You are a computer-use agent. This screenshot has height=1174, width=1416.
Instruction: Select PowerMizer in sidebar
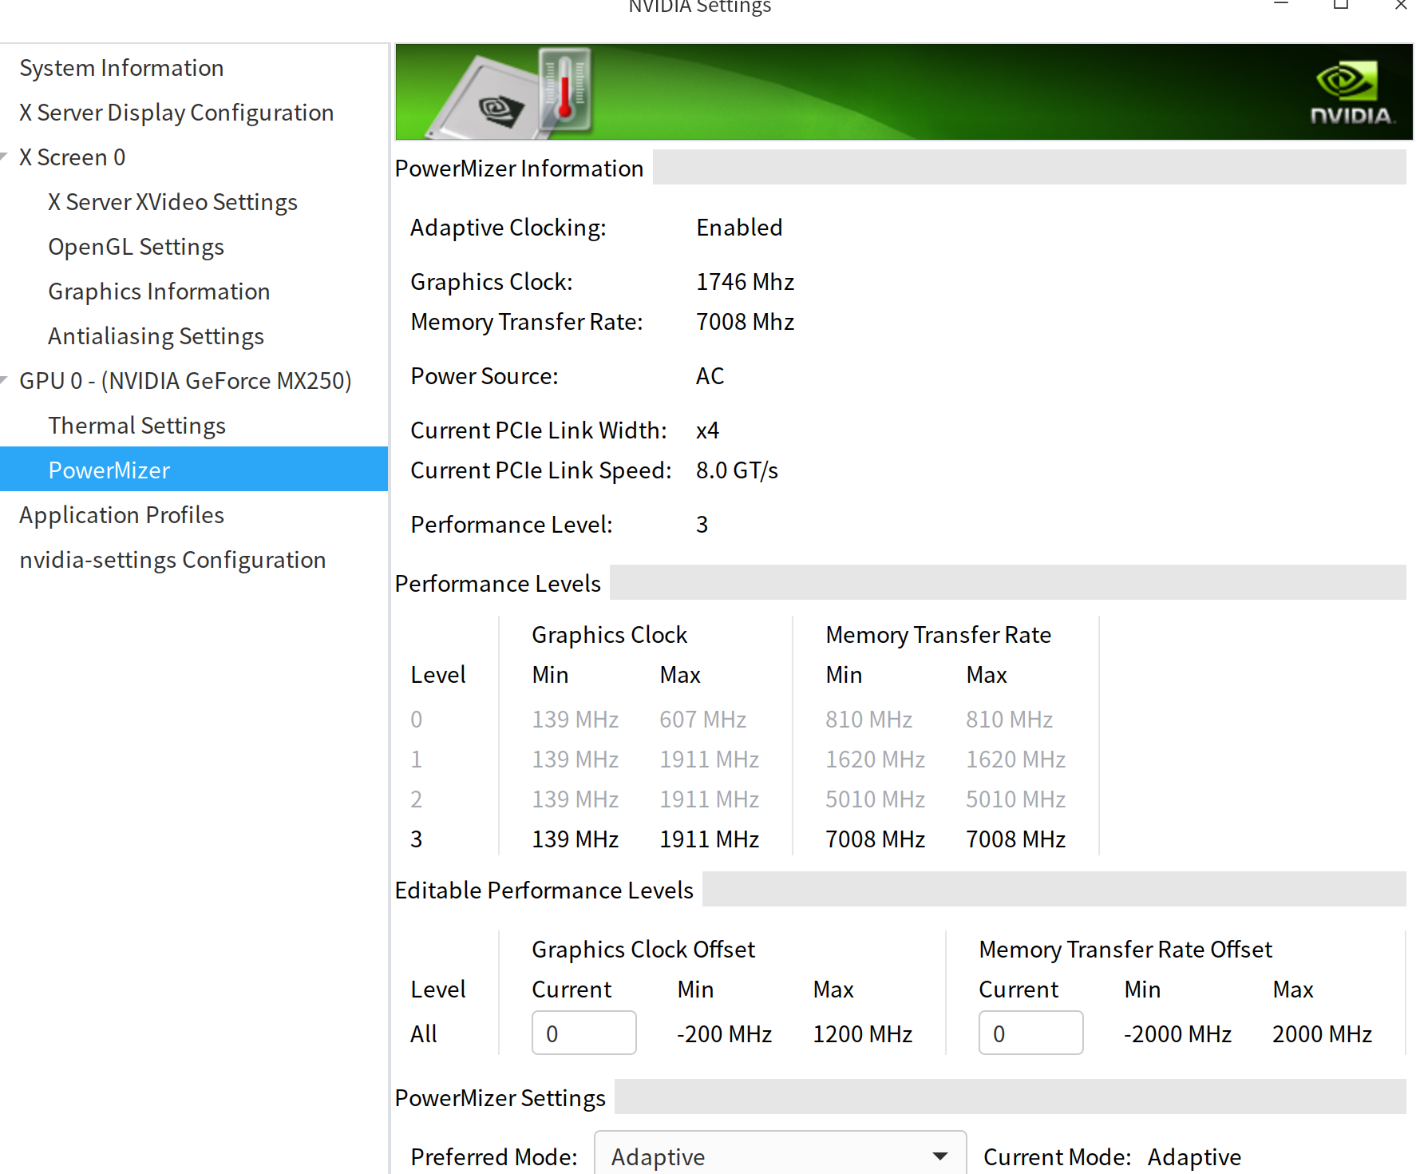click(194, 469)
